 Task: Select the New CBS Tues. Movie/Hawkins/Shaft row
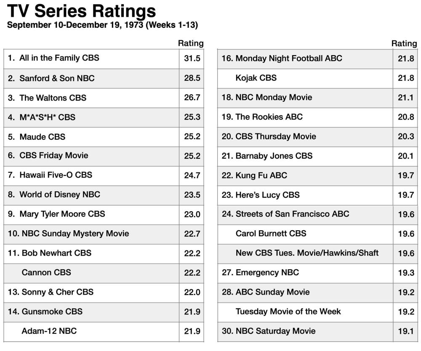(307, 253)
